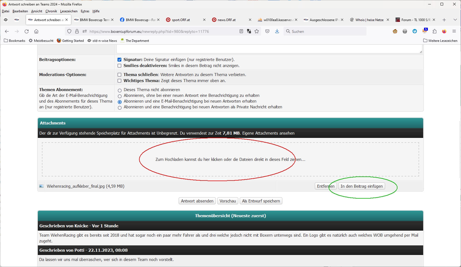This screenshot has height=267, width=461.
Task: Click the Antwort absenden button
Action: [197, 201]
